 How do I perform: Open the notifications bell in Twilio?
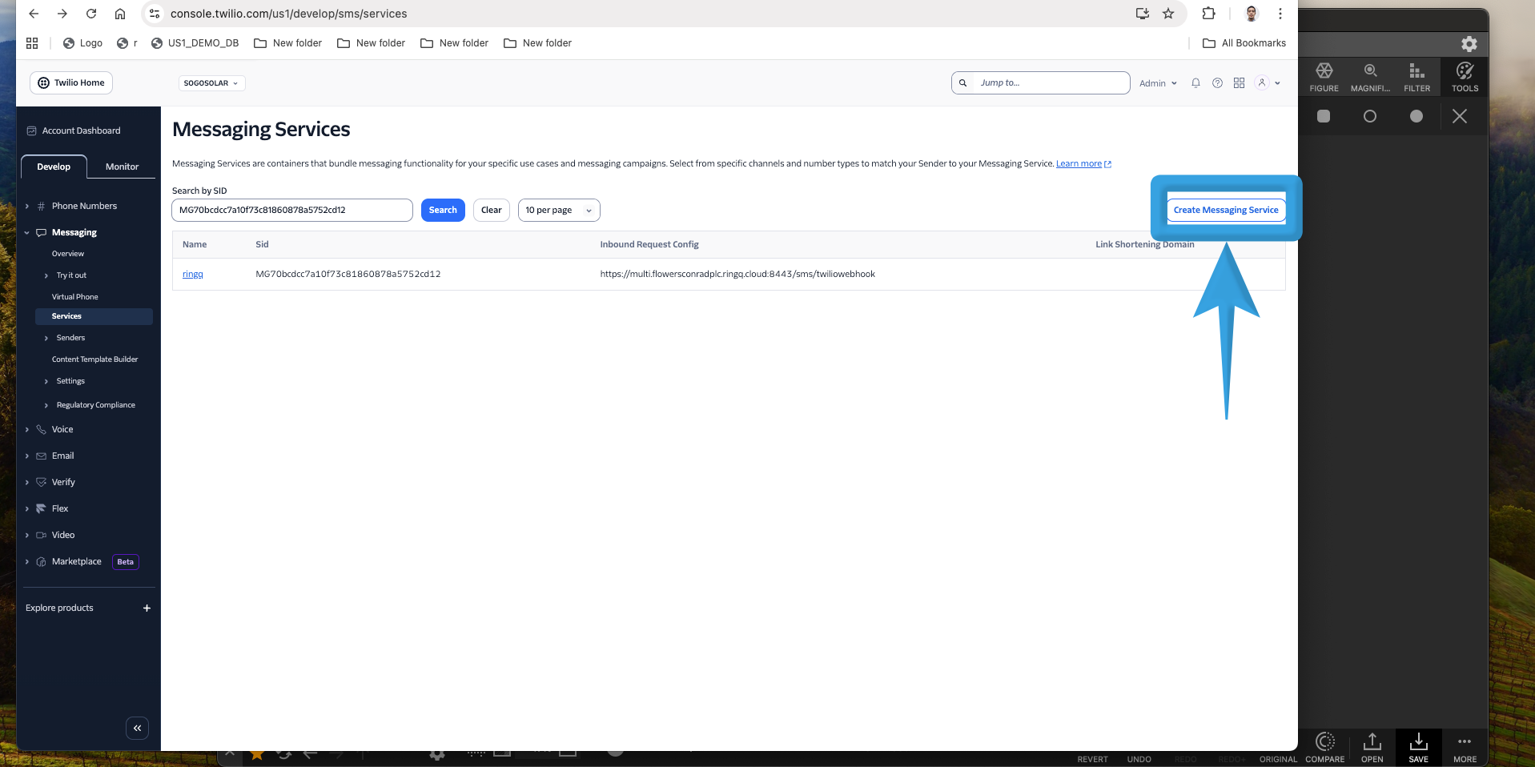pyautogui.click(x=1195, y=83)
